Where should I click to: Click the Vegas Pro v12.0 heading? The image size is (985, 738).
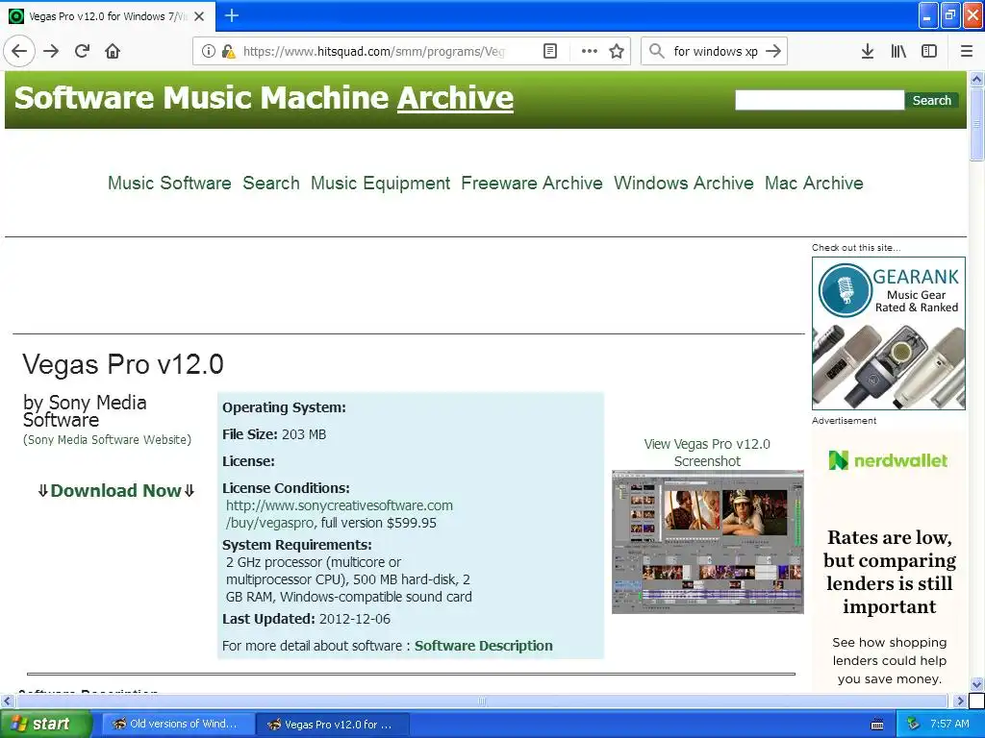tap(123, 364)
